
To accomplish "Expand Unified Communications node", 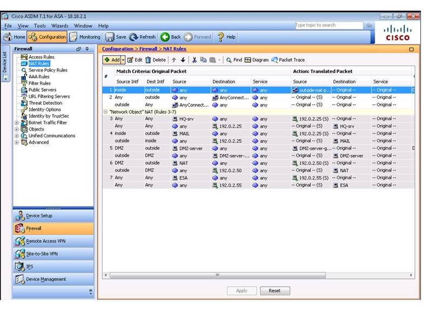I will pyautogui.click(x=17, y=136).
